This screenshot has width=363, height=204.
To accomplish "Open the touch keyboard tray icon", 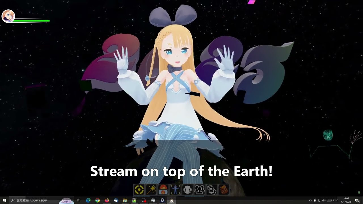I will click(x=329, y=200).
